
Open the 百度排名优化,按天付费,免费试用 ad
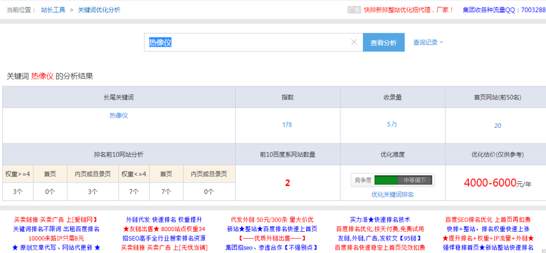click(x=380, y=229)
